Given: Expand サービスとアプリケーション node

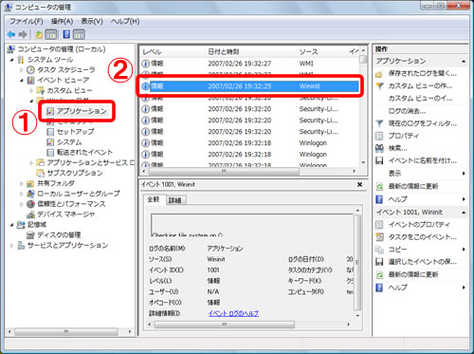Looking at the screenshot, I should pyautogui.click(x=11, y=246).
